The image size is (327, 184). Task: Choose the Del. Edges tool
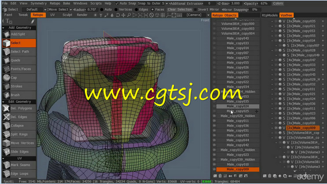tap(19, 117)
